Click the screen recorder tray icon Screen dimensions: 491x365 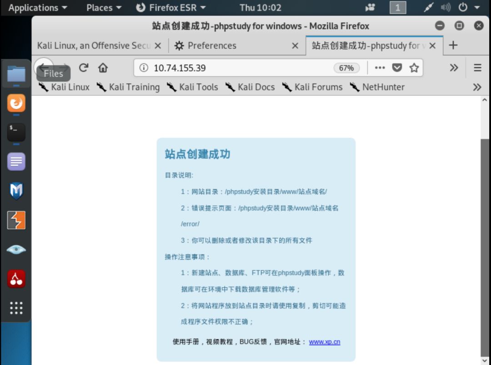(370, 7)
